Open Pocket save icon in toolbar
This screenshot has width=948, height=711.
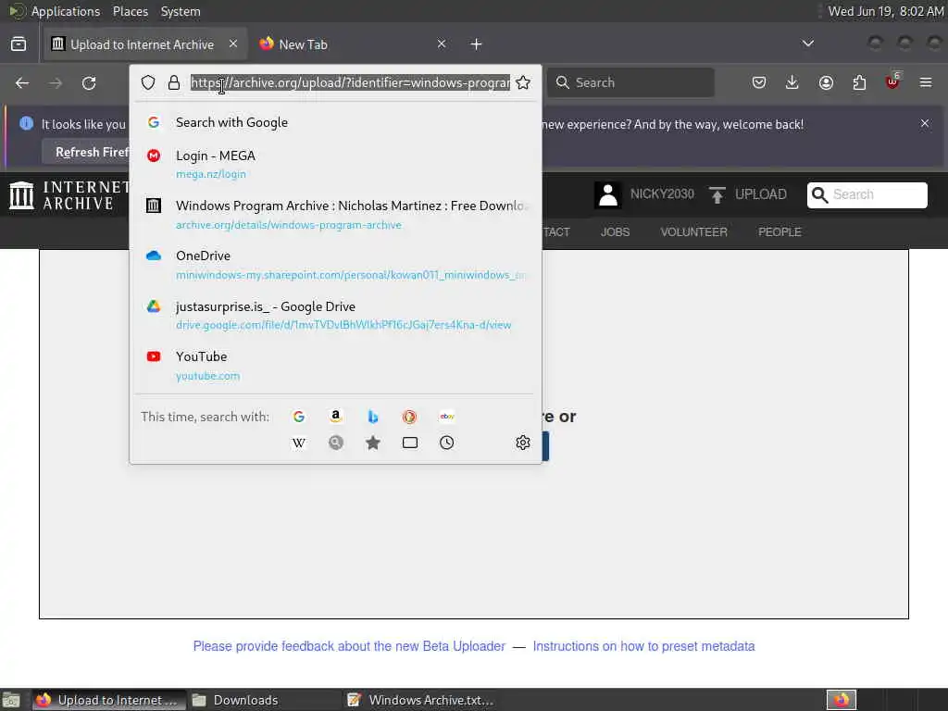coord(759,82)
